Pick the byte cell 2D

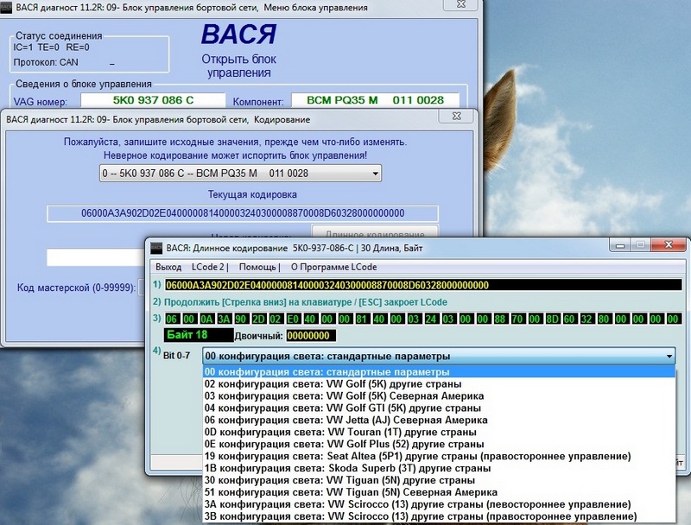tap(258, 319)
